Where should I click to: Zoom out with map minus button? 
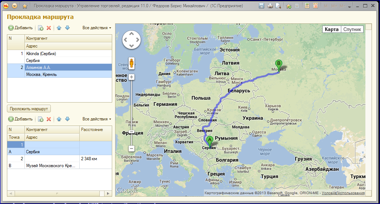[x=131, y=148]
